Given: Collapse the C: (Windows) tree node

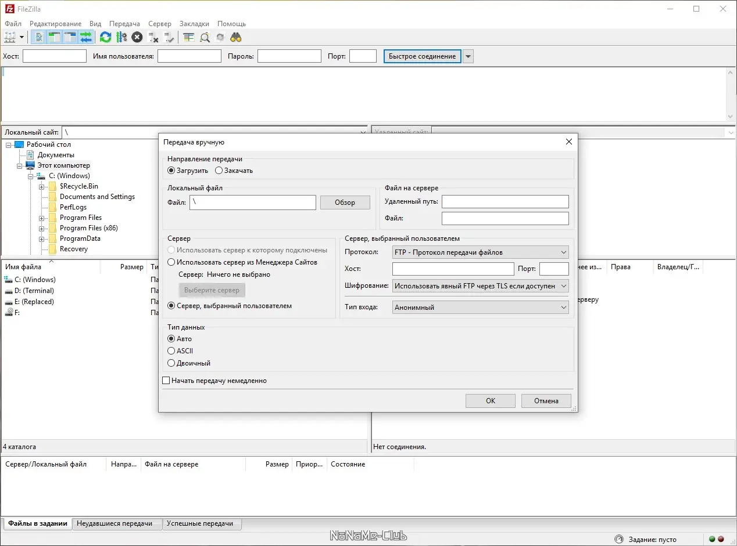Looking at the screenshot, I should 31,176.
